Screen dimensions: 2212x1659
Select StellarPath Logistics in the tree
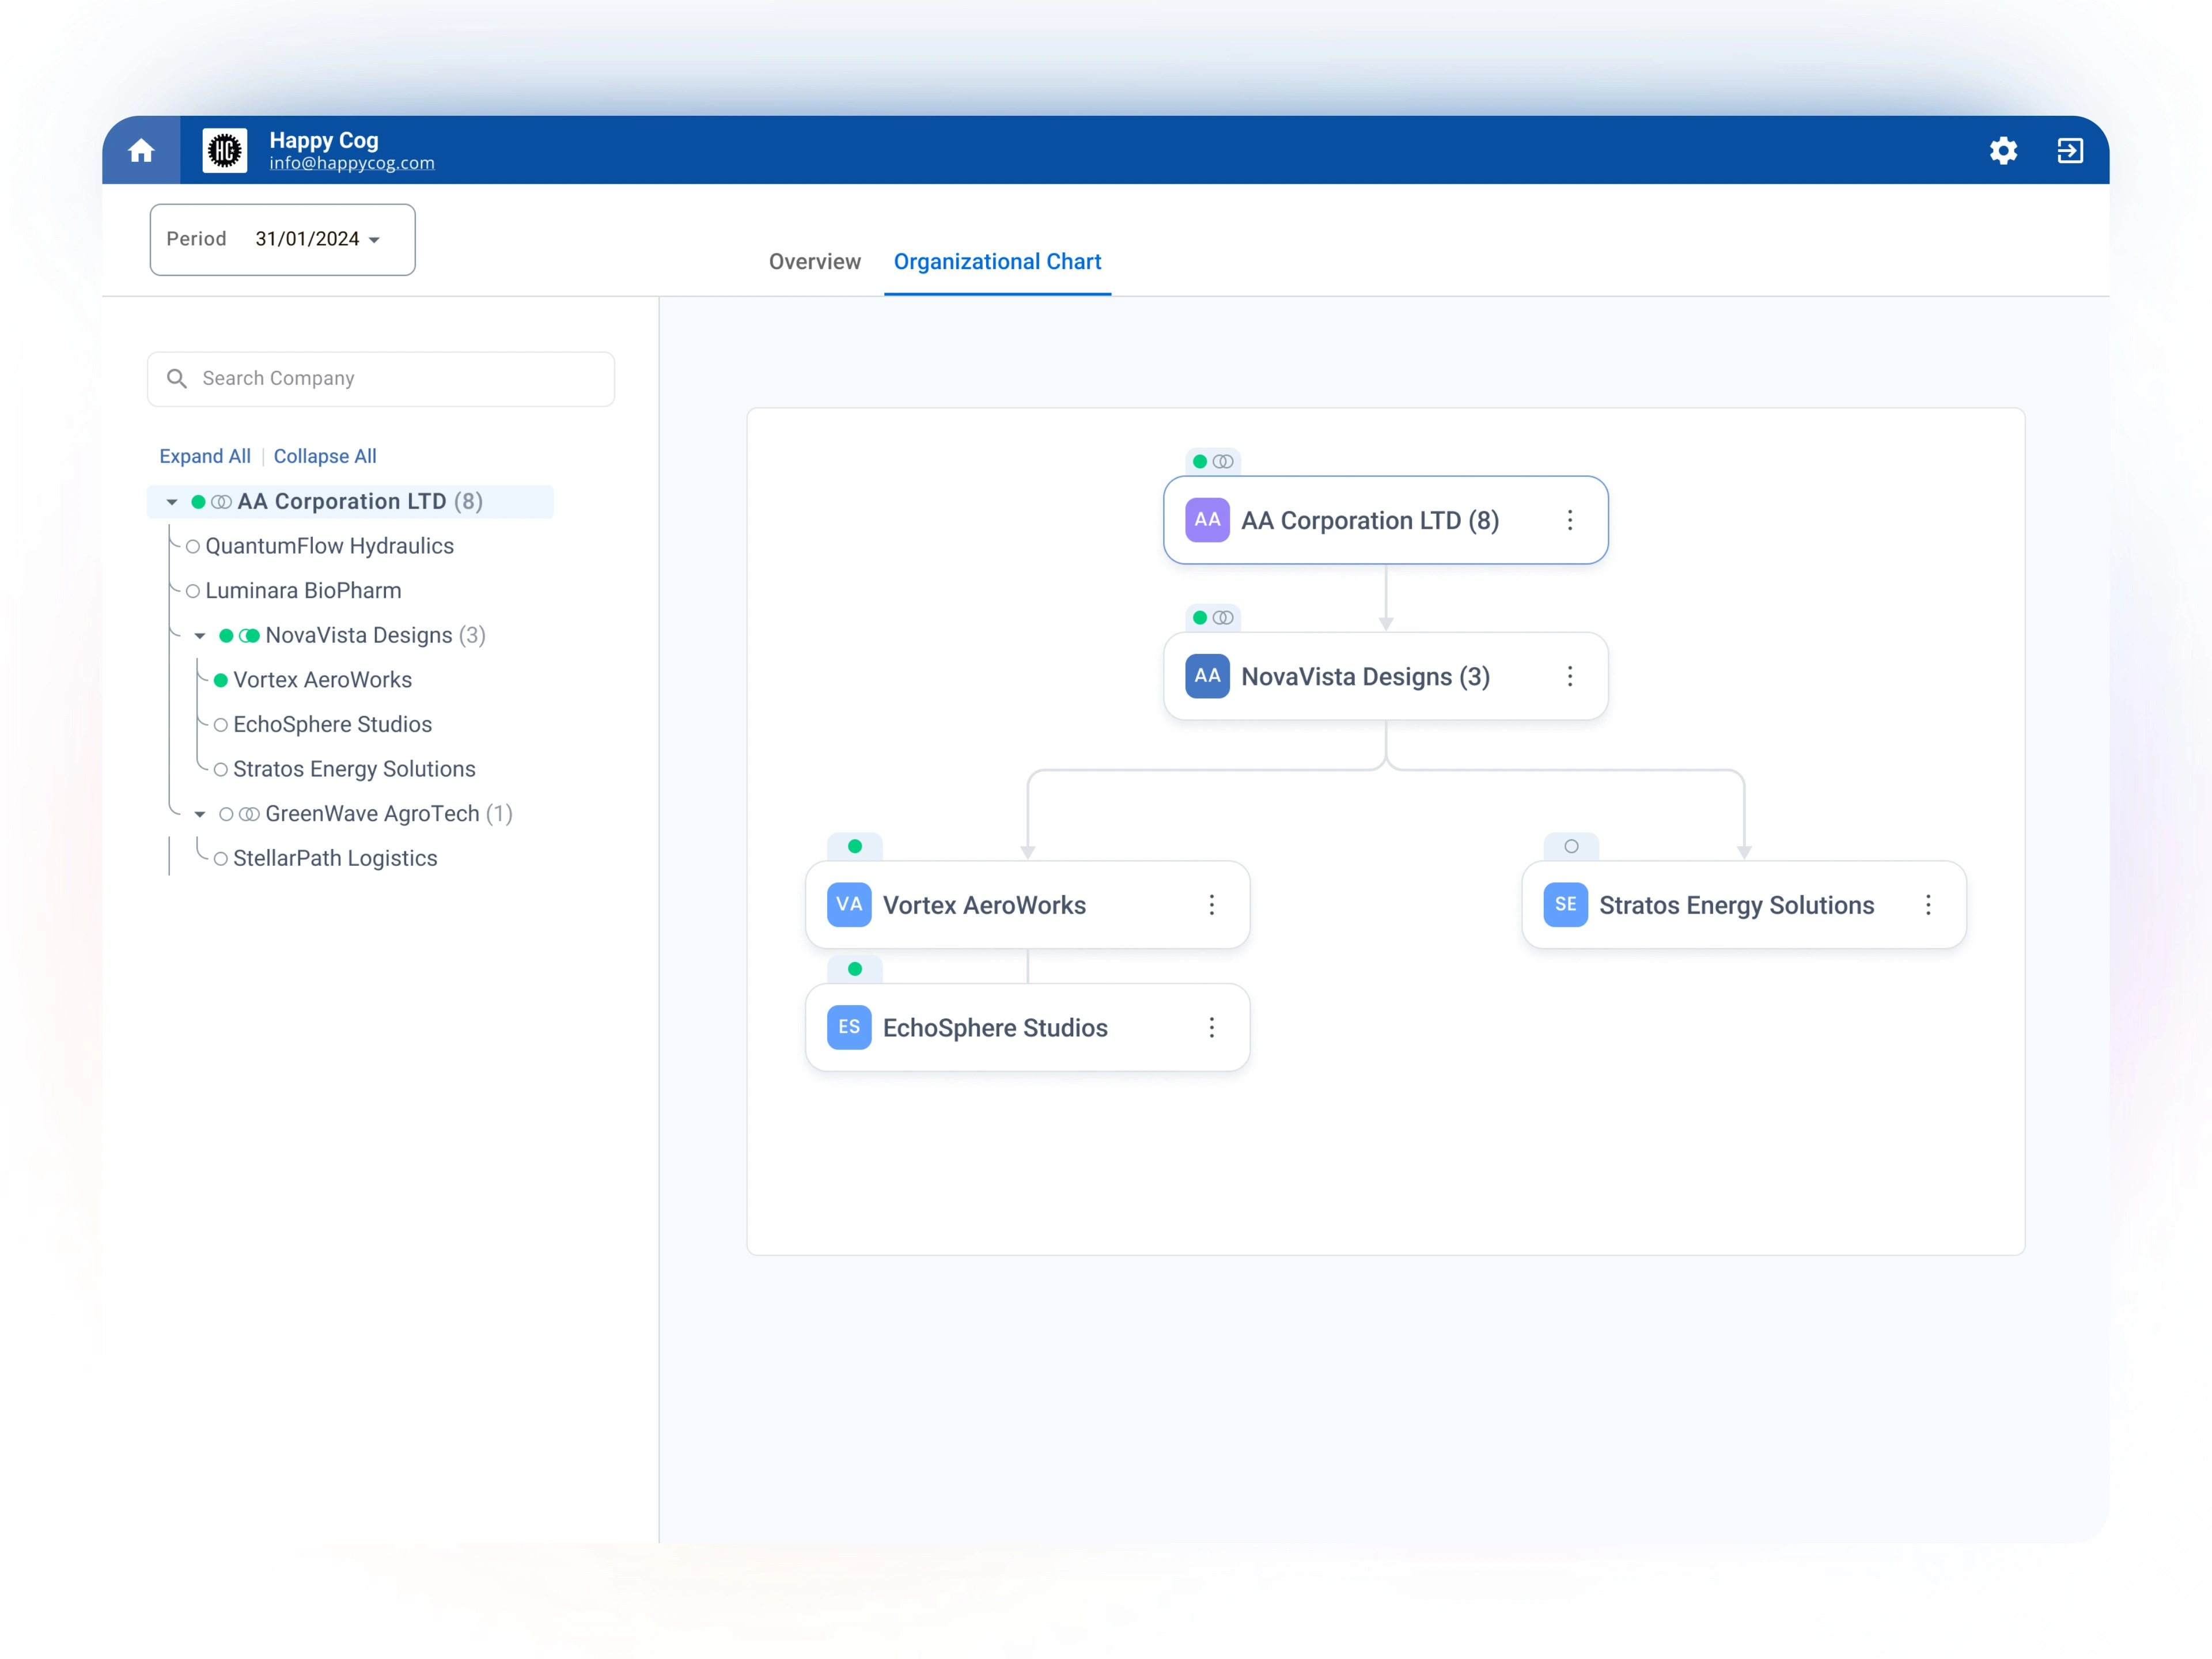pos(335,858)
